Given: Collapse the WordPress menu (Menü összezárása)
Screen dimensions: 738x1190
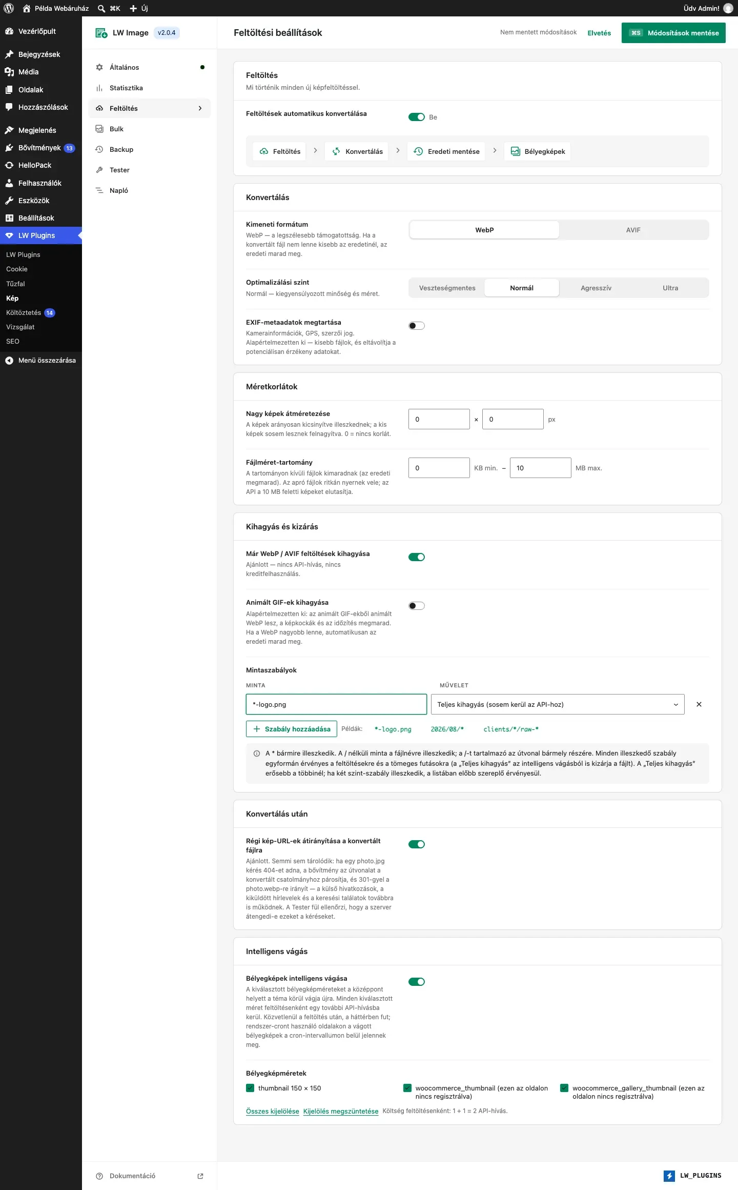Looking at the screenshot, I should 41,361.
